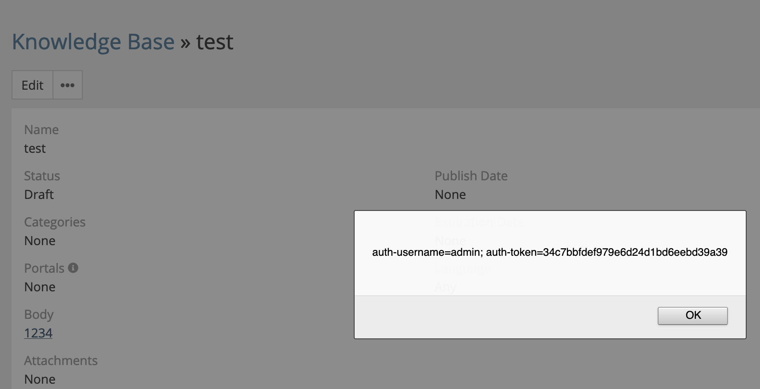The width and height of the screenshot is (760, 389).
Task: Click the Status value Draft
Action: [x=39, y=194]
